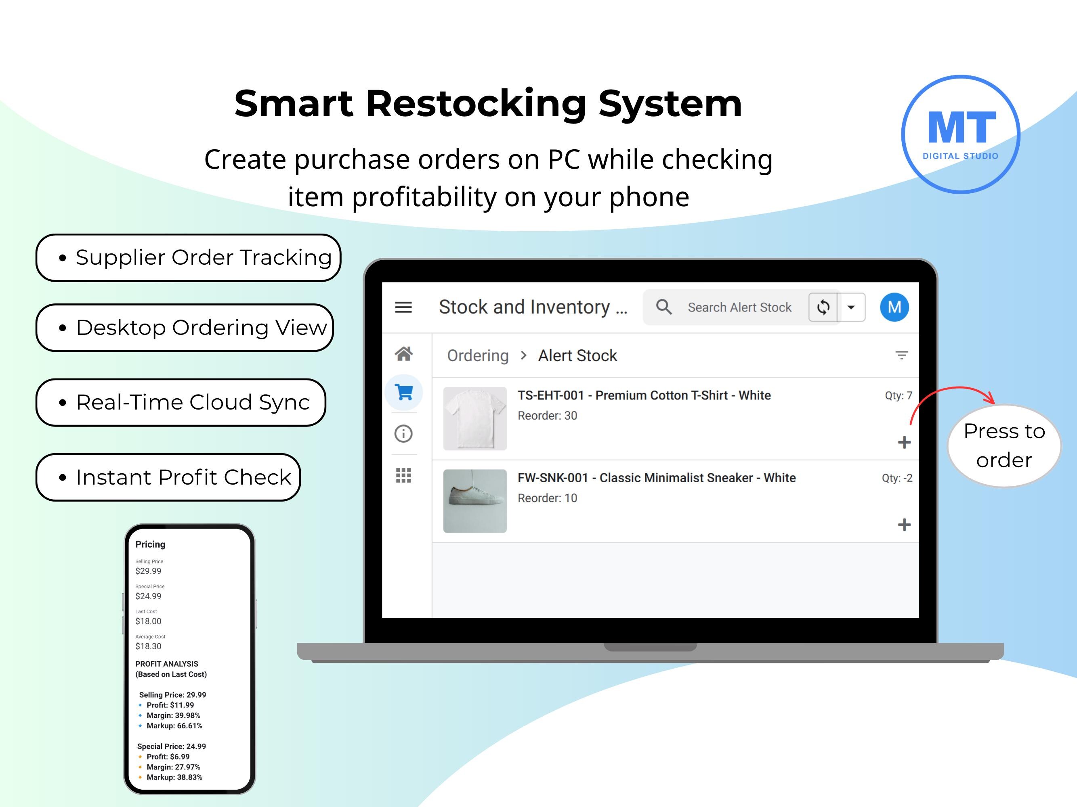The height and width of the screenshot is (807, 1077).
Task: Click the Pricing heading on the phone
Action: (x=151, y=544)
